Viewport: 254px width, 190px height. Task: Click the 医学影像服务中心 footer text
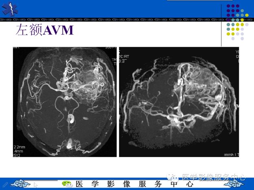point(134,184)
